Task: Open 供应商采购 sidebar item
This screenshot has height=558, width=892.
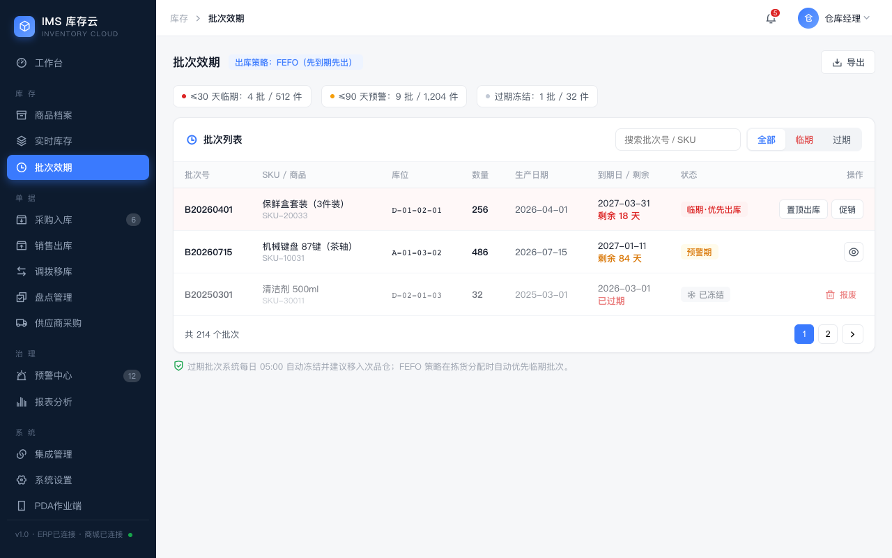Action: pos(78,323)
